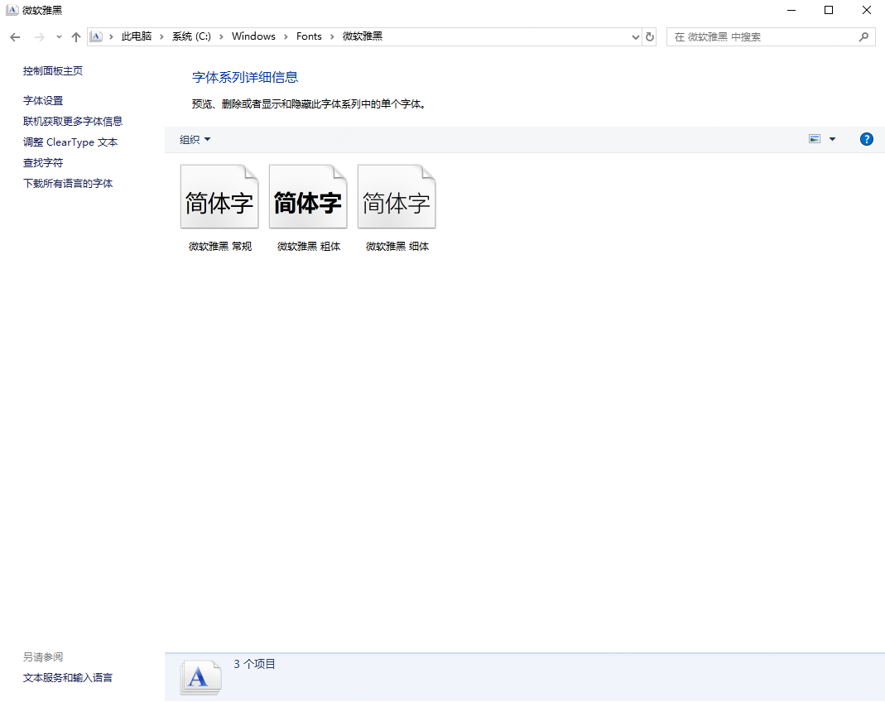The width and height of the screenshot is (885, 702).
Task: Open the 微软雅黑 细体 font thumbnail
Action: 396,196
